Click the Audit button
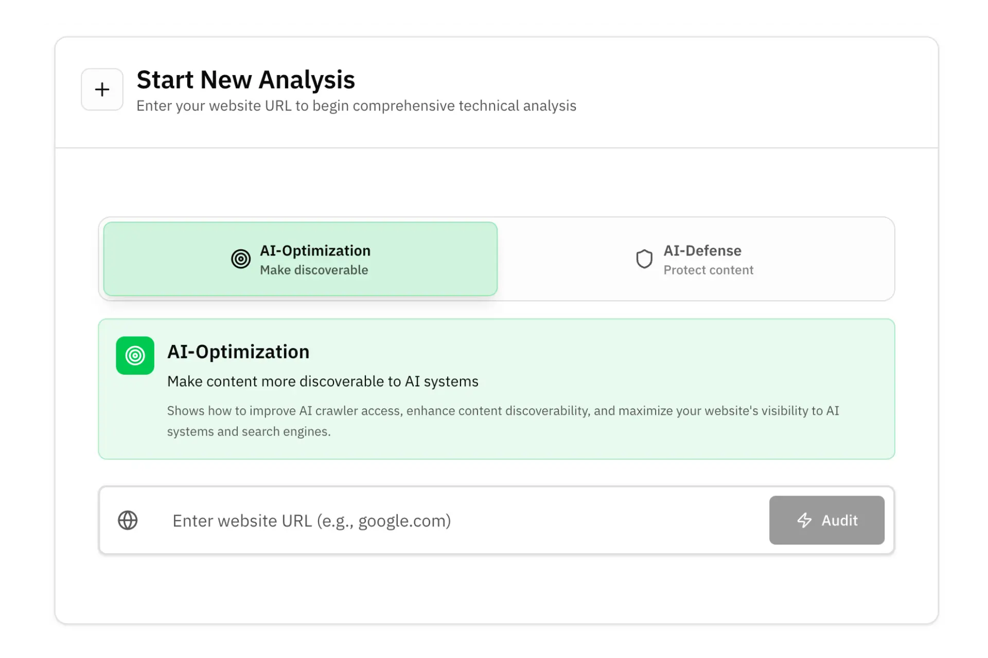Screen dimensions: 988x658 (x=826, y=520)
